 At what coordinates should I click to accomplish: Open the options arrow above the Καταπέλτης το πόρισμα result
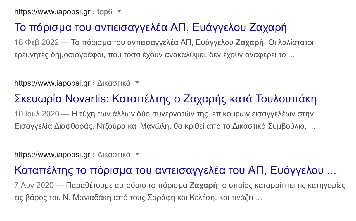pos(137,154)
